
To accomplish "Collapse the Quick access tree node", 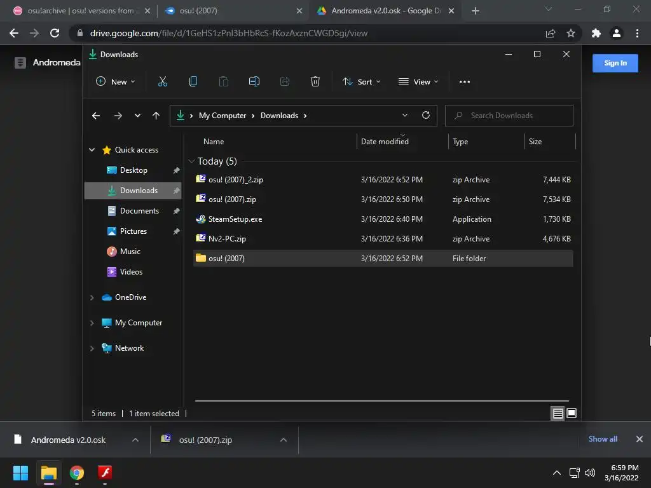I will point(92,150).
